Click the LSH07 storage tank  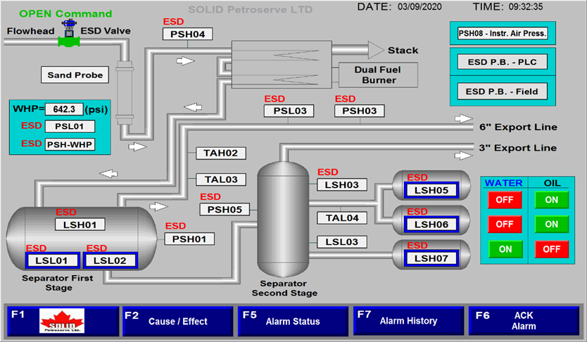coord(431,257)
